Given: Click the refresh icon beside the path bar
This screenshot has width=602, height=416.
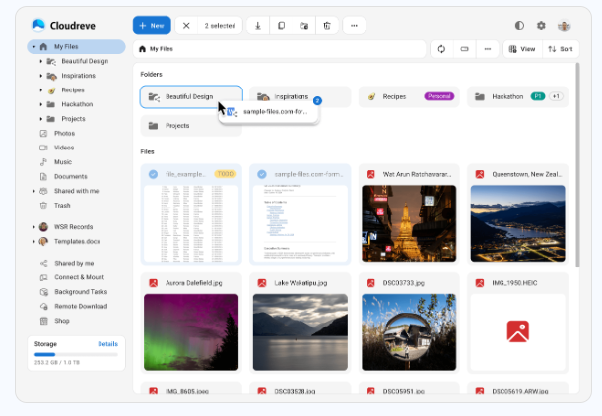Looking at the screenshot, I should tap(441, 49).
